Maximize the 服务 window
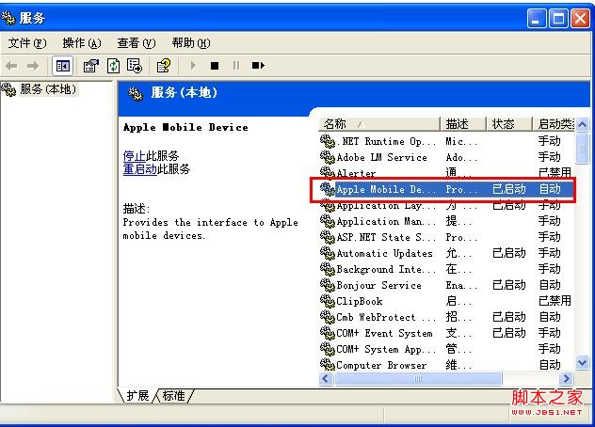The height and width of the screenshot is (427, 595). (x=558, y=18)
